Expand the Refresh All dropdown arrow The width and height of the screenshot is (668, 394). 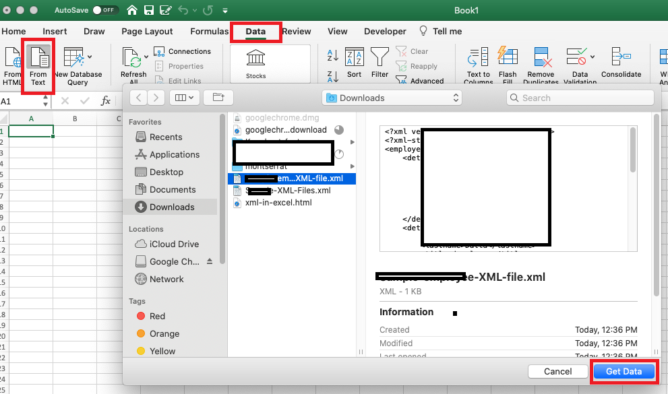coord(146,57)
